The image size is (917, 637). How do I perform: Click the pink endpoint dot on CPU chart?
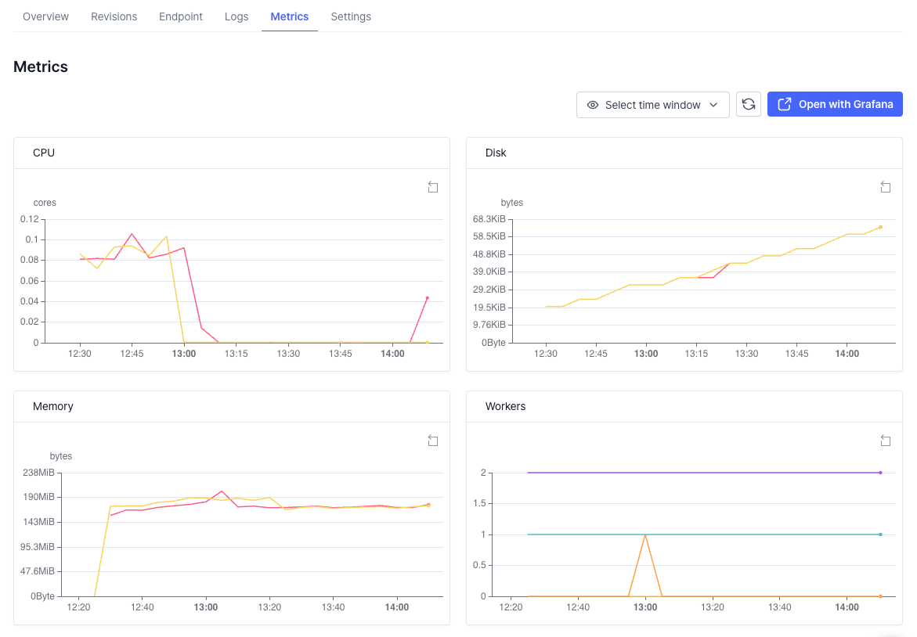pyautogui.click(x=427, y=298)
